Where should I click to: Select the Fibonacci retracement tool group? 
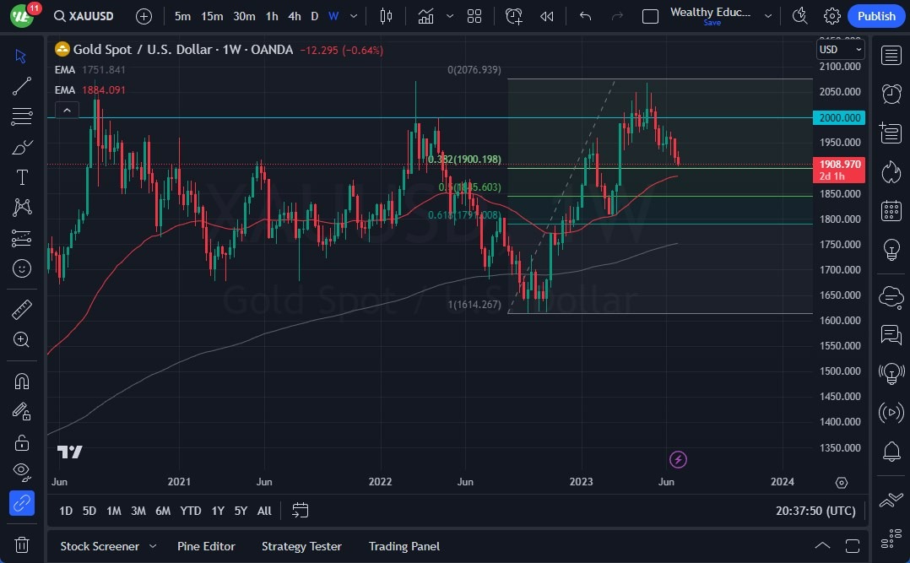(x=21, y=116)
